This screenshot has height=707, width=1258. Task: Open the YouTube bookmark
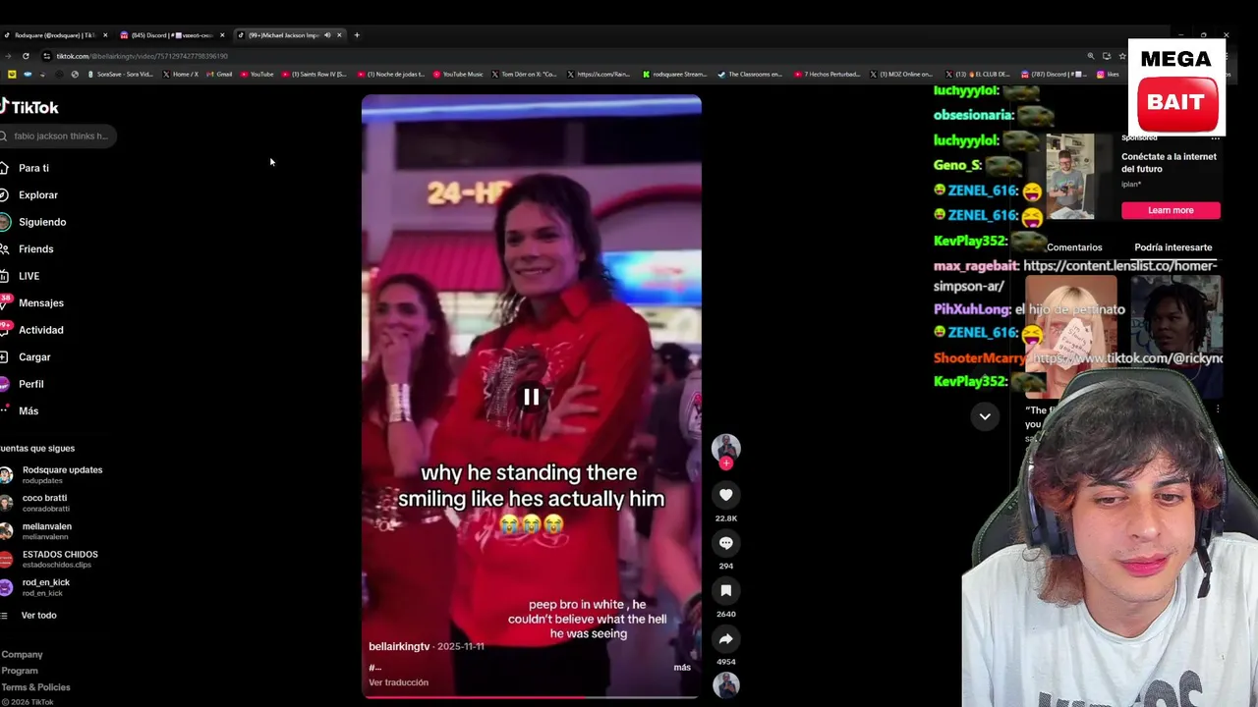pos(257,74)
